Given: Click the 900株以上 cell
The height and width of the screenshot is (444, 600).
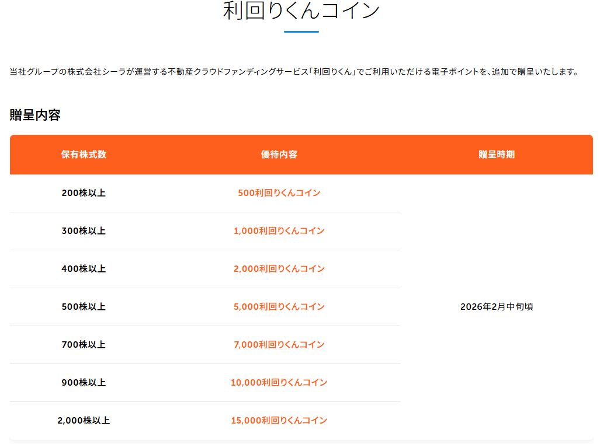Looking at the screenshot, I should pyautogui.click(x=84, y=382).
